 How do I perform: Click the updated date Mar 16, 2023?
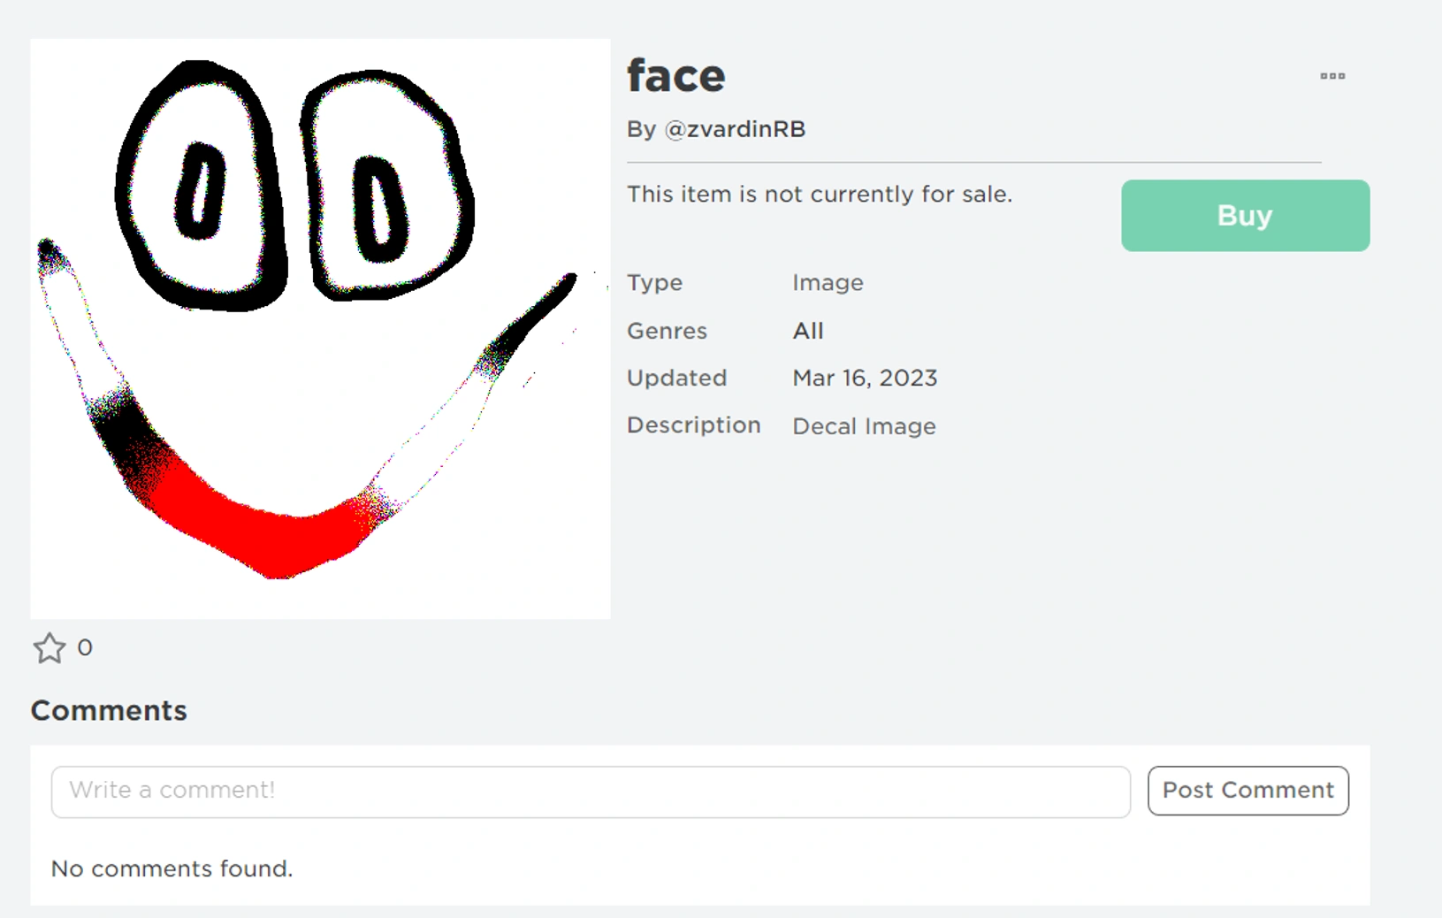865,379
